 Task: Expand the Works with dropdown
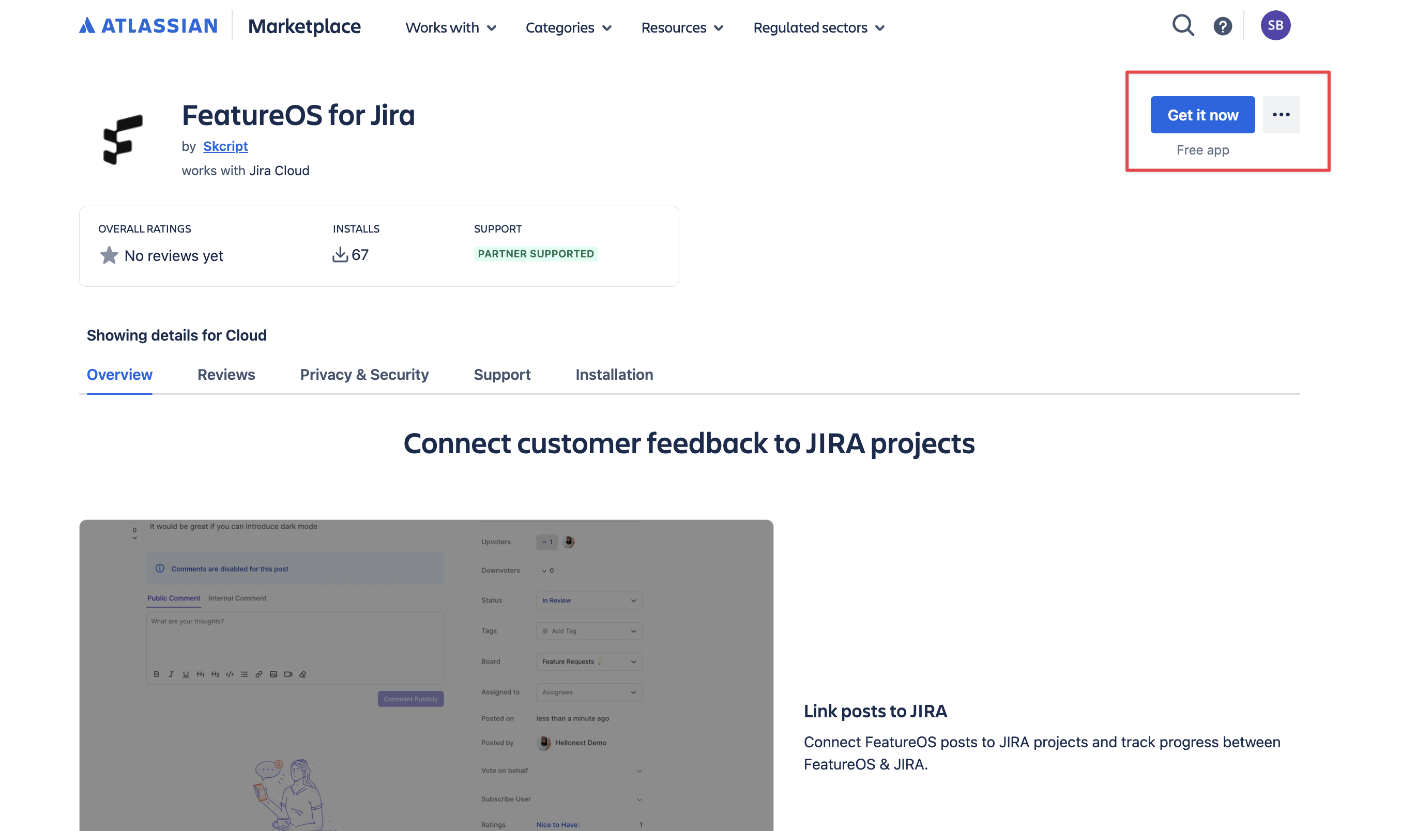coord(450,27)
